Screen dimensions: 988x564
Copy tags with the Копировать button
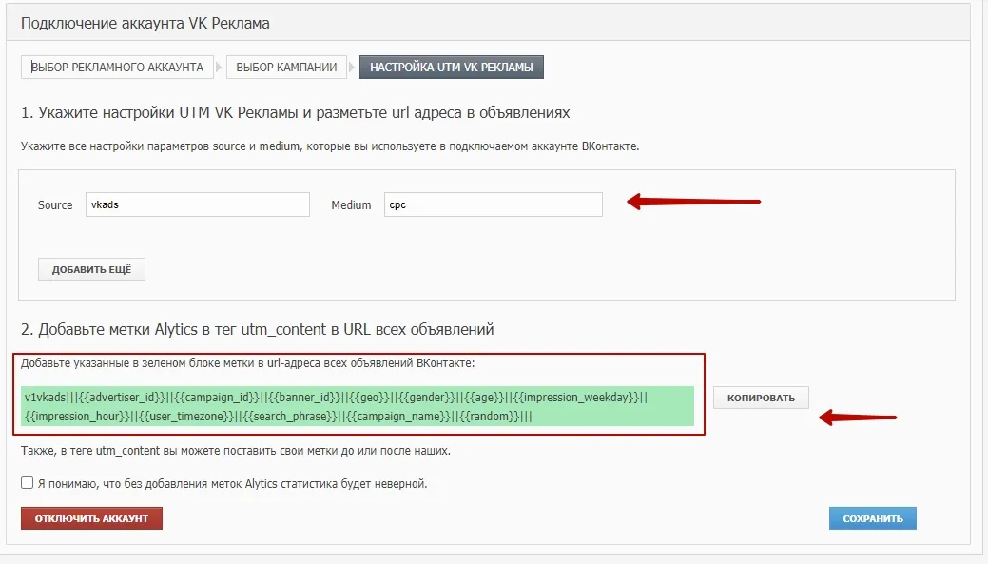point(761,399)
